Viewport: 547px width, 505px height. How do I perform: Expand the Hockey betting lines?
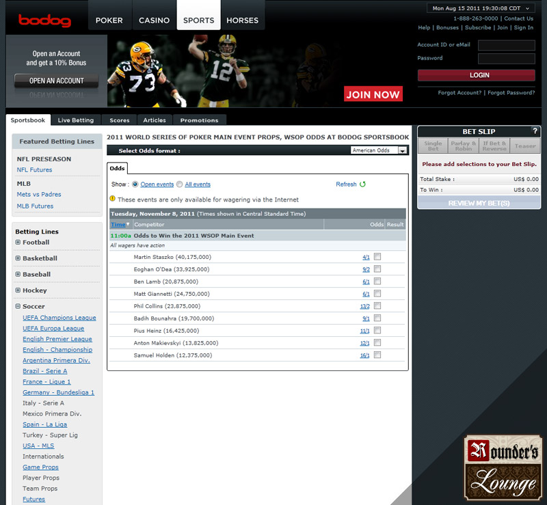[18, 290]
